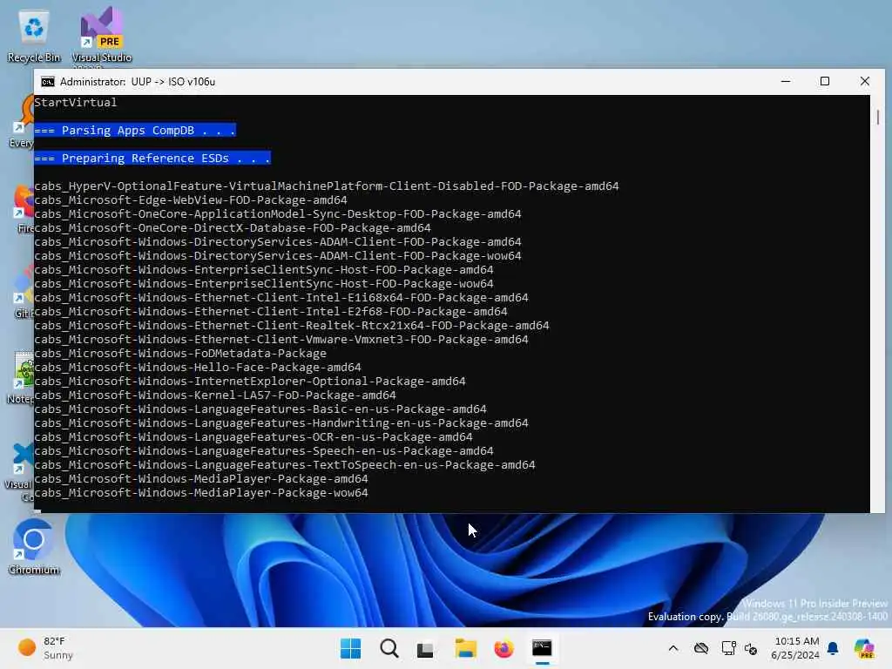Open the notifications bell icon
This screenshot has width=892, height=669.
pyautogui.click(x=833, y=648)
